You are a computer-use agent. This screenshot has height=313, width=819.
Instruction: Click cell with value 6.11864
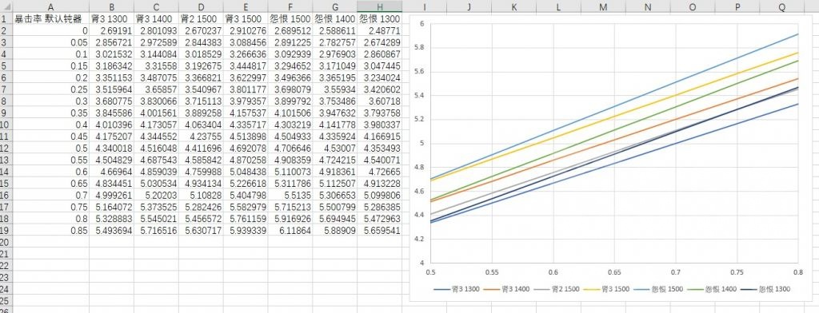click(290, 230)
